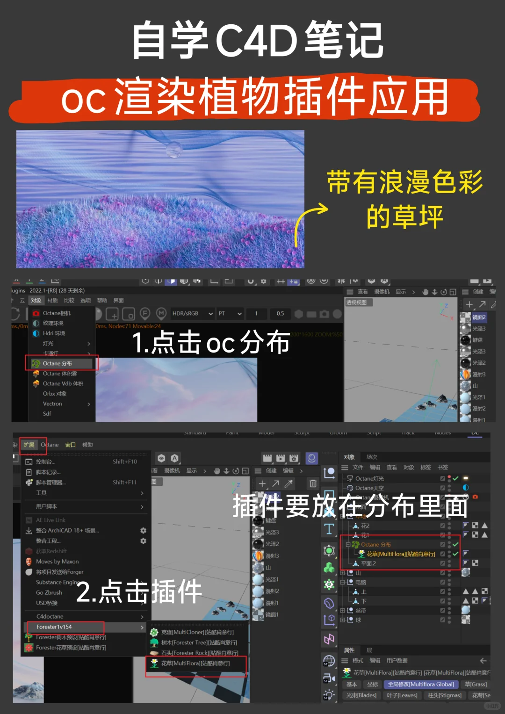Click the 石头[Forester Rock] icon
505x714 pixels.
click(154, 652)
